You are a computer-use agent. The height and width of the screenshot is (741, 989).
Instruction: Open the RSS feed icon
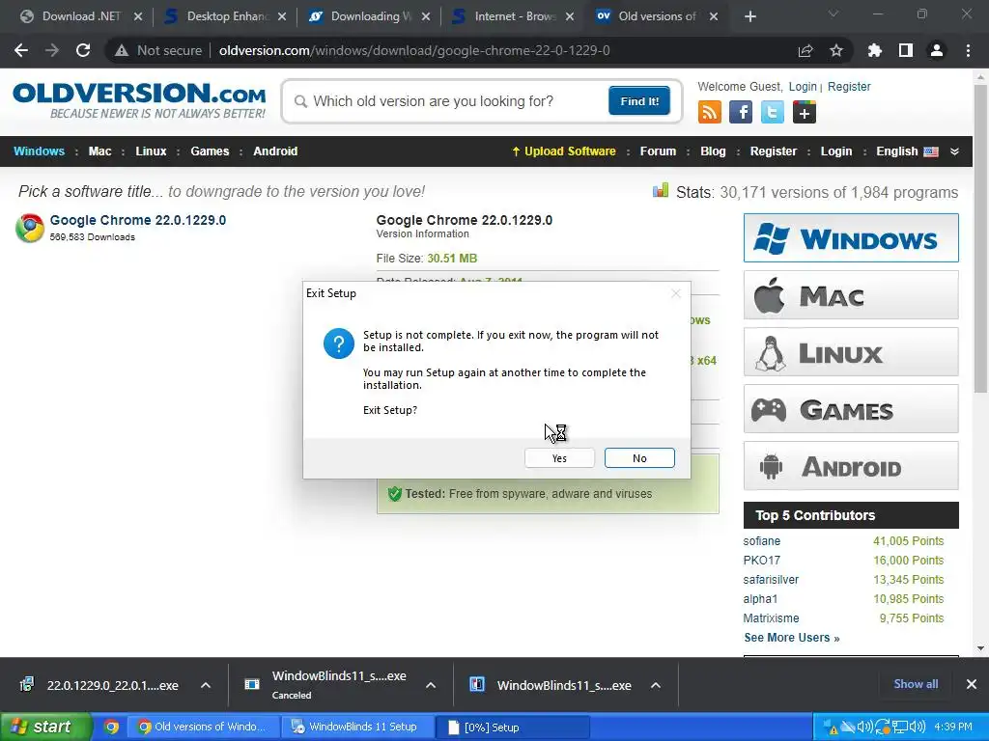coord(709,112)
